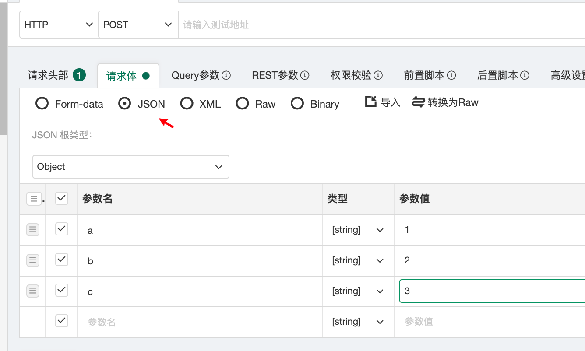Click the parameter name field containing b
The height and width of the screenshot is (351, 585).
(200, 261)
